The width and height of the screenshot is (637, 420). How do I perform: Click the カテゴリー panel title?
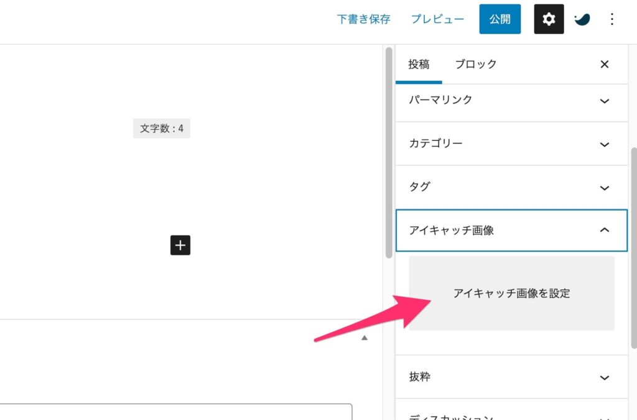point(435,144)
